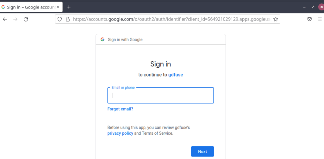This screenshot has height=159, width=324.
Task: Close the Sign in – Google account tab
Action: [58, 7]
